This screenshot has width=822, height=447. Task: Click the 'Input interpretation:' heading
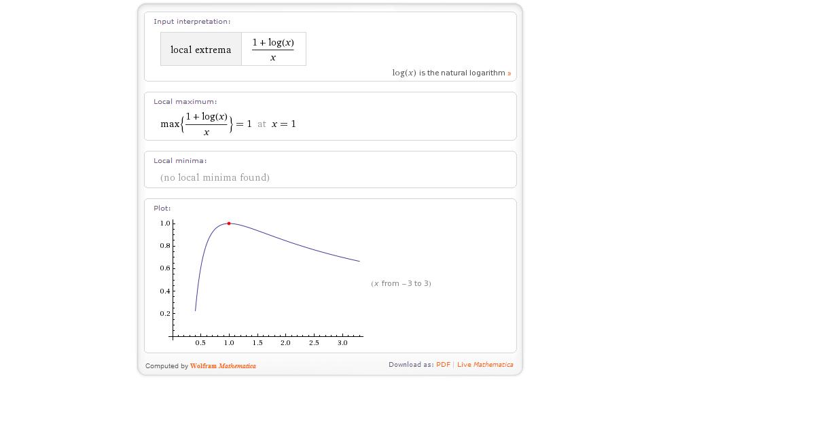pos(192,22)
